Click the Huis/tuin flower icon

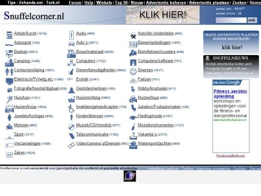pos(10,99)
